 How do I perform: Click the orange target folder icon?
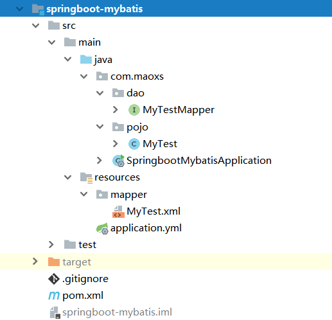click(54, 262)
